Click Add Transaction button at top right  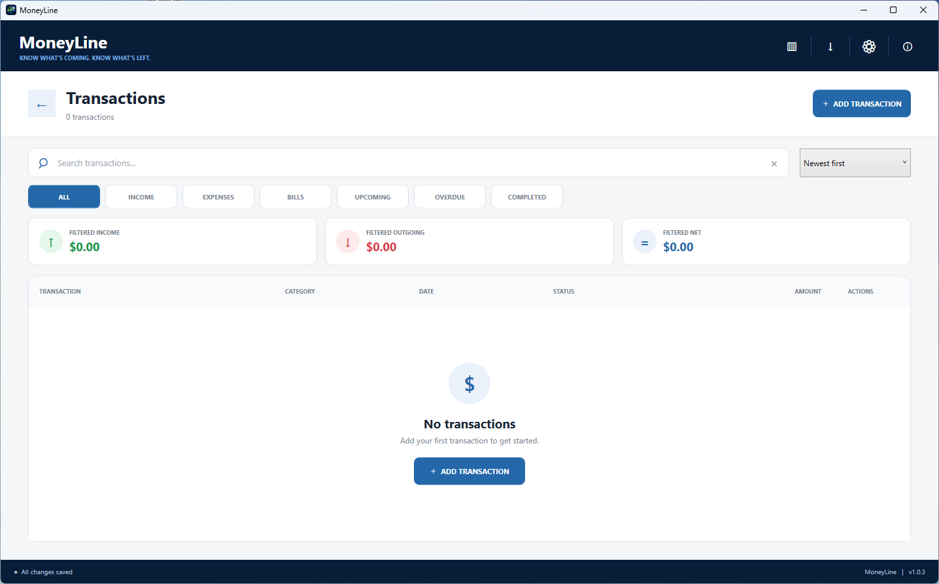point(862,103)
